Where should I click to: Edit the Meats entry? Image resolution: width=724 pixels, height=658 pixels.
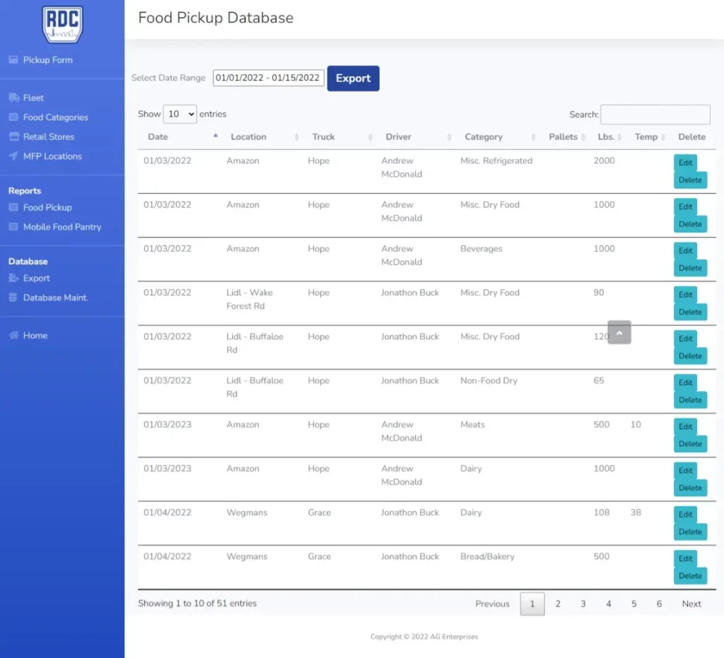click(685, 426)
